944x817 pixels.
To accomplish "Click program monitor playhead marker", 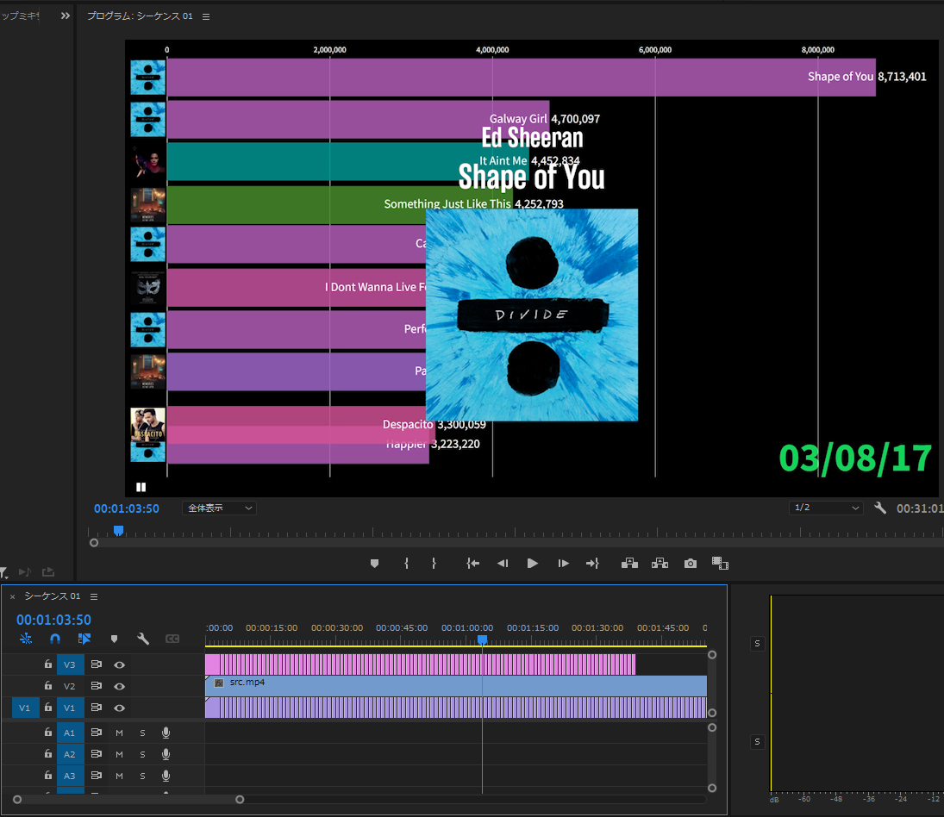I will tap(119, 530).
